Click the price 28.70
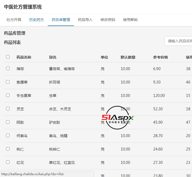This screenshot has width=192, height=177. (158, 136)
